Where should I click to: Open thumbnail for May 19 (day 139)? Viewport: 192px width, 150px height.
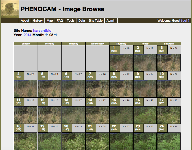(50, 141)
